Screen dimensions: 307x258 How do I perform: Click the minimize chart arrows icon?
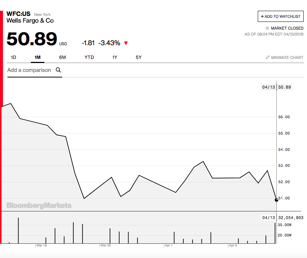(267, 57)
